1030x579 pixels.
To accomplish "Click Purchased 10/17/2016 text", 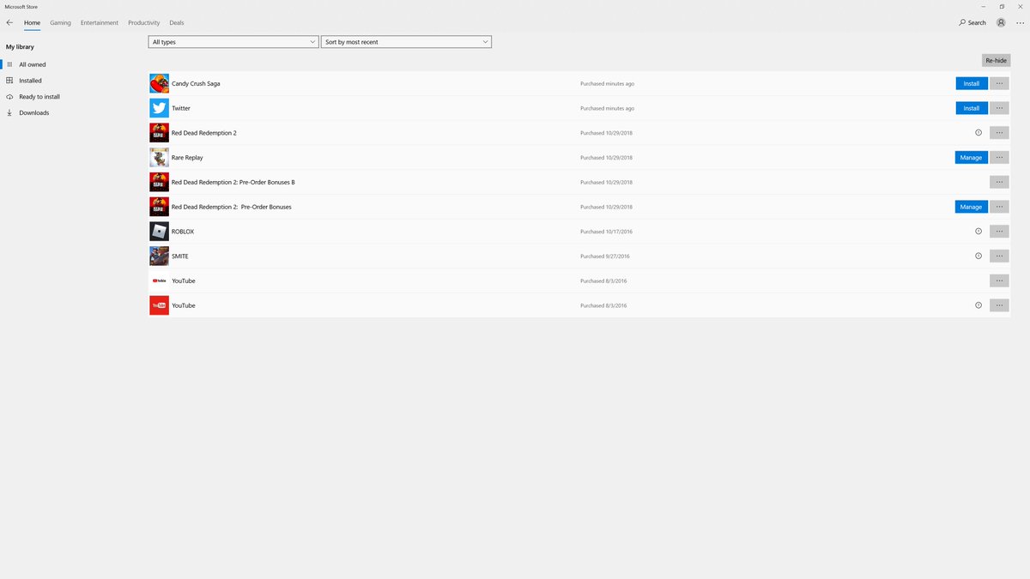I will (606, 232).
